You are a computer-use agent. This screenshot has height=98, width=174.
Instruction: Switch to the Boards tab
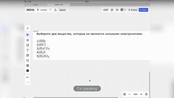coord(36,5)
